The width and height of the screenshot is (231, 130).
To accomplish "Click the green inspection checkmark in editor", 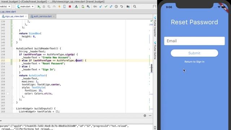I will tap(151, 21).
